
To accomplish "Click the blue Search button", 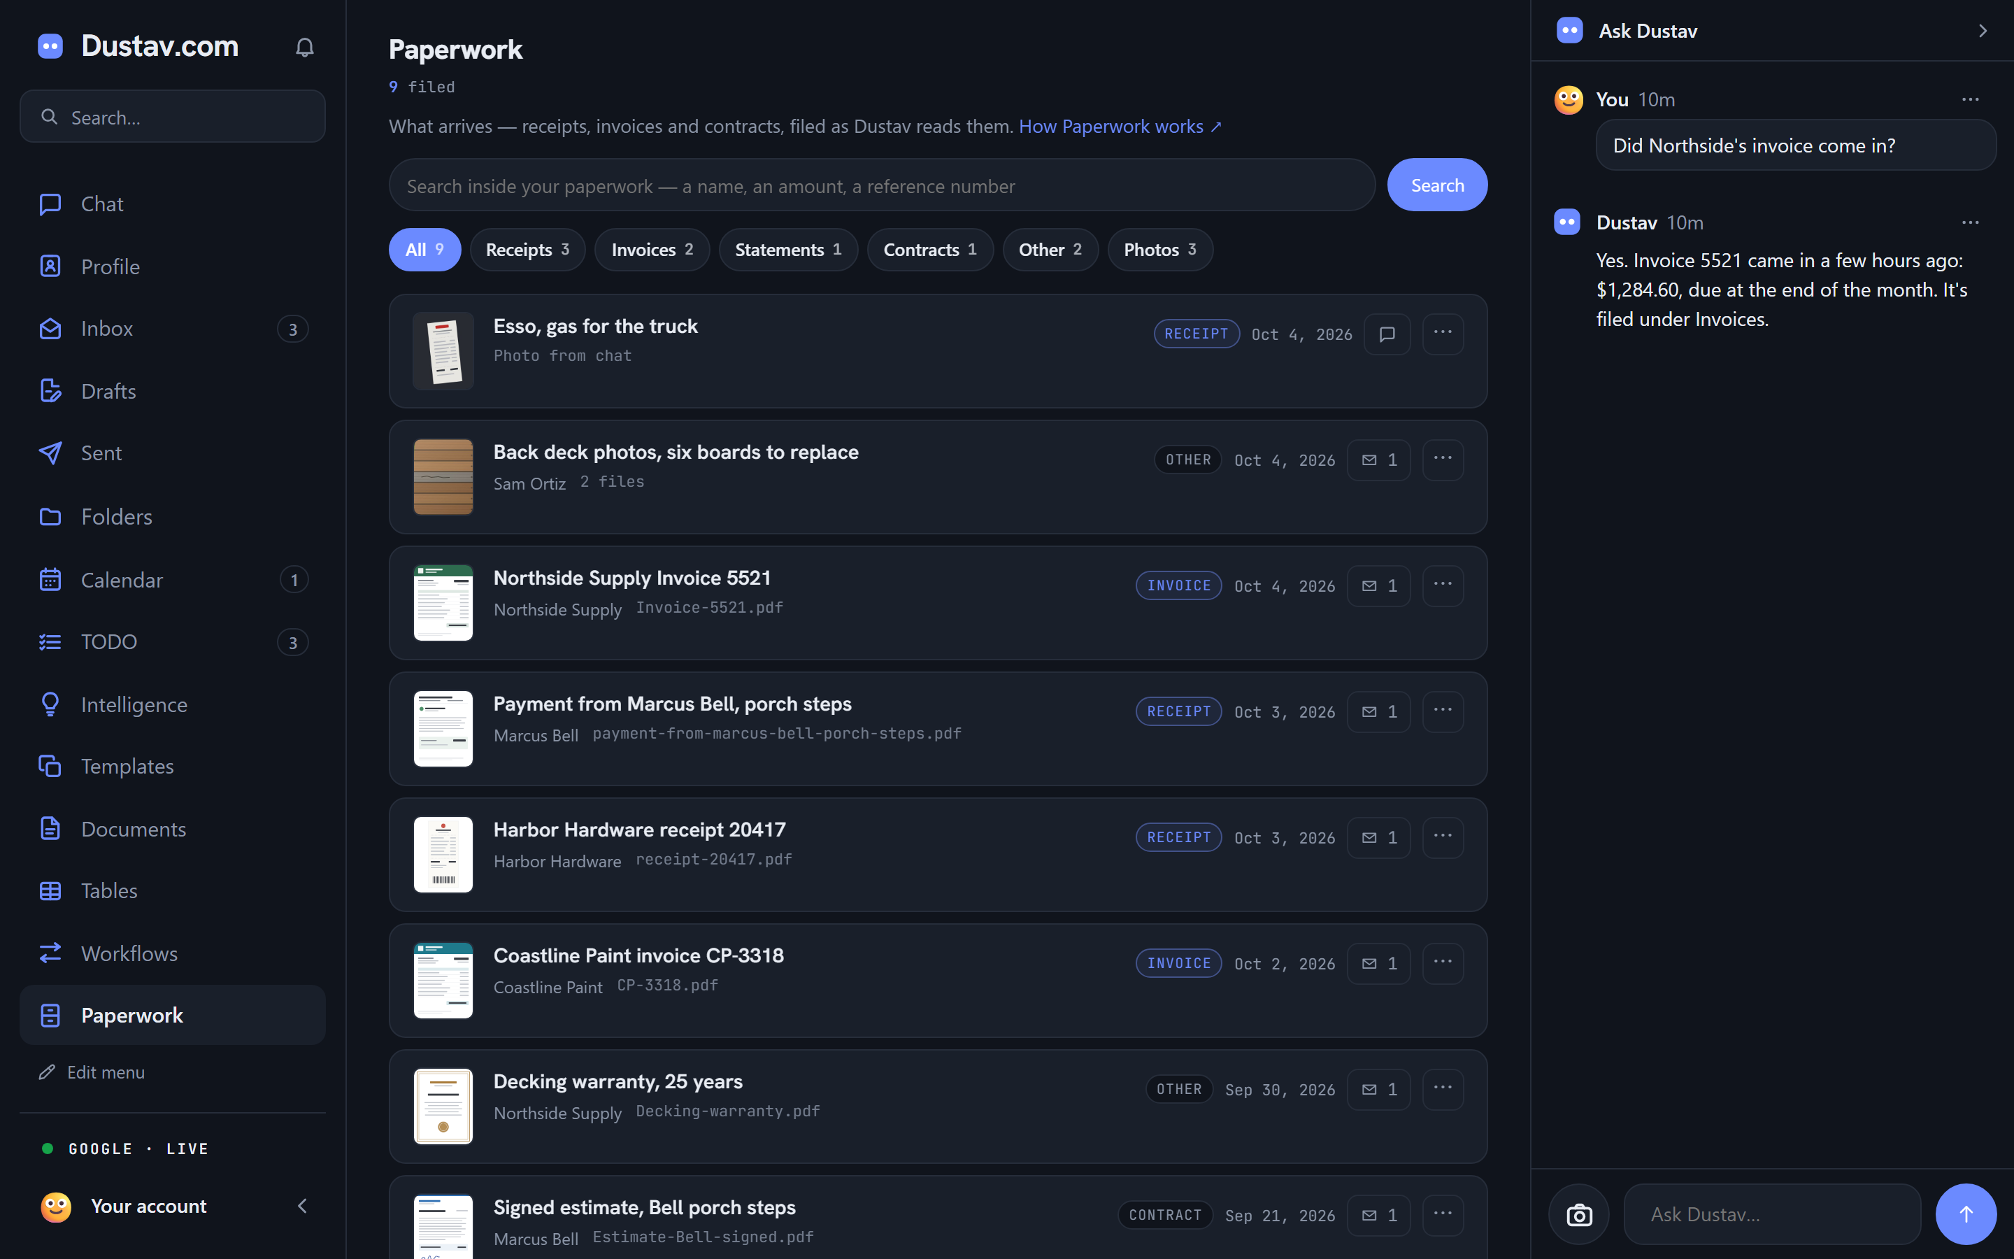I will coord(1437,185).
